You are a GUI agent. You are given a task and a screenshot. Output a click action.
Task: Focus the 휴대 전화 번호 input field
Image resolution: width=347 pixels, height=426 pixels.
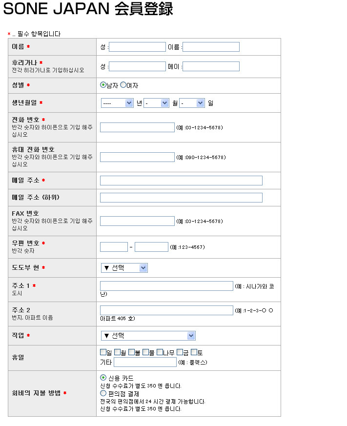pyautogui.click(x=137, y=157)
